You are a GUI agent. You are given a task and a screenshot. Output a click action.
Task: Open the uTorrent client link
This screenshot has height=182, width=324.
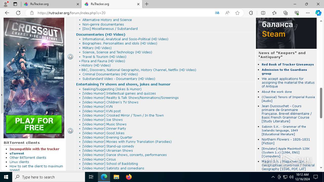[x=17, y=153]
